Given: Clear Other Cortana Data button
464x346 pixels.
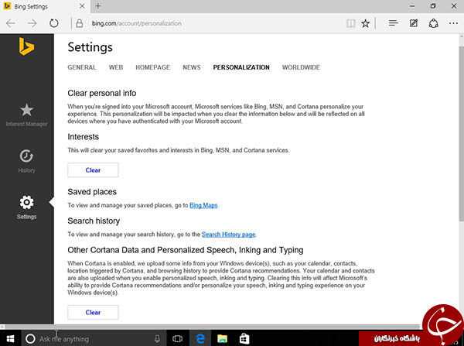Looking at the screenshot, I should pos(93,313).
